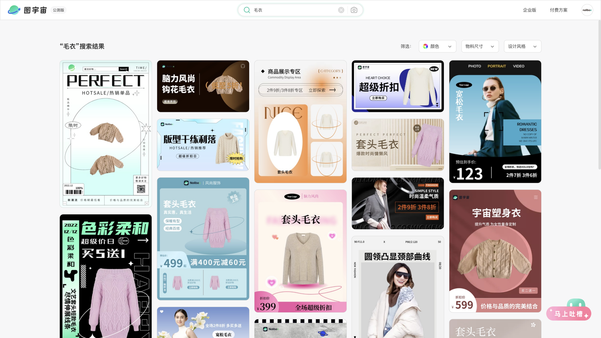Expand the 物料尺寸 filter dropdown
The height and width of the screenshot is (338, 601).
point(480,46)
